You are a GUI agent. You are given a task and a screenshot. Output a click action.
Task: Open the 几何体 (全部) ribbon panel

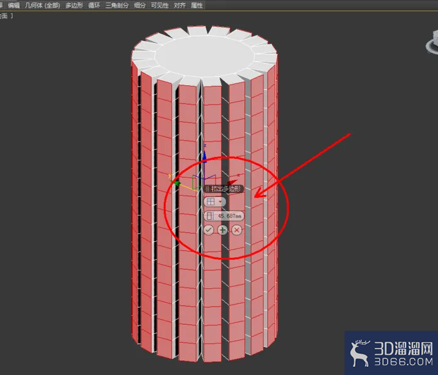(x=42, y=6)
